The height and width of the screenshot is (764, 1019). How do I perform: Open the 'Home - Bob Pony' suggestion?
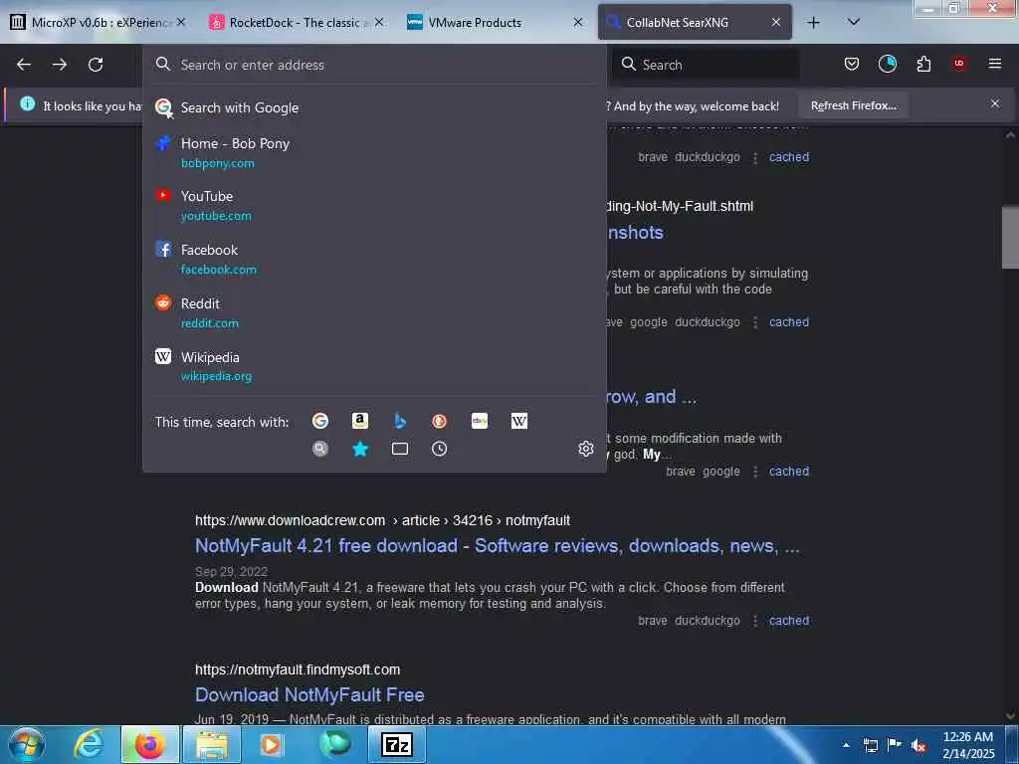(374, 152)
